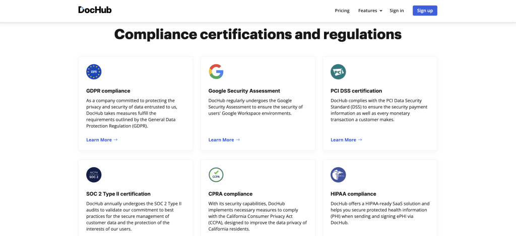Expand the Features dropdown chevron
The height and width of the screenshot is (236, 516).
(381, 11)
